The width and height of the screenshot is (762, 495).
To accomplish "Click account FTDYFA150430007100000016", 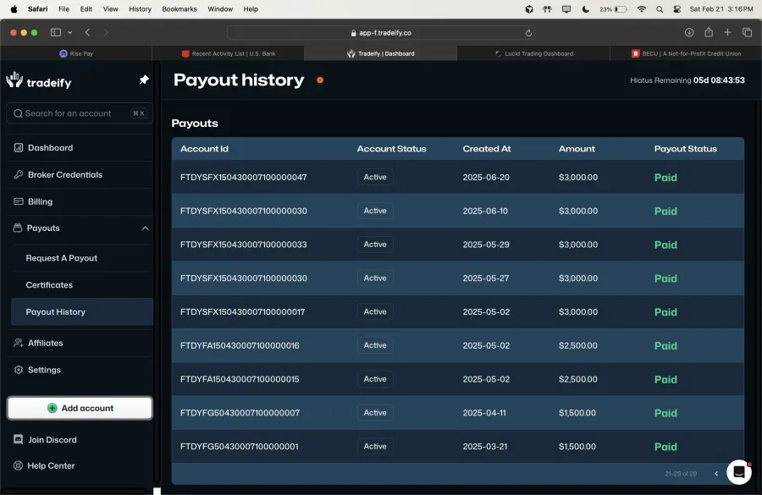I will pos(240,345).
